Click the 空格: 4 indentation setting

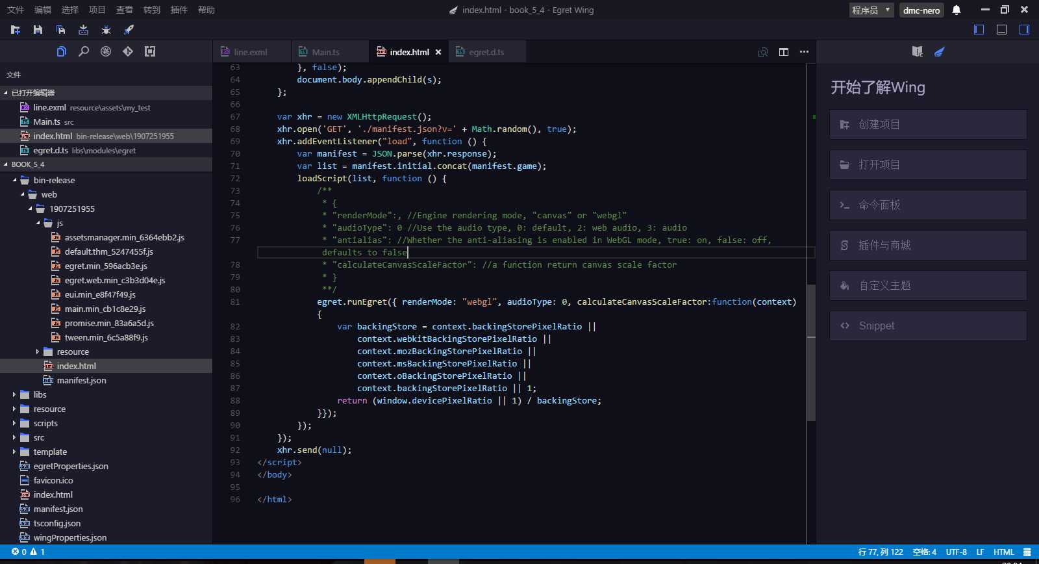[x=924, y=552]
